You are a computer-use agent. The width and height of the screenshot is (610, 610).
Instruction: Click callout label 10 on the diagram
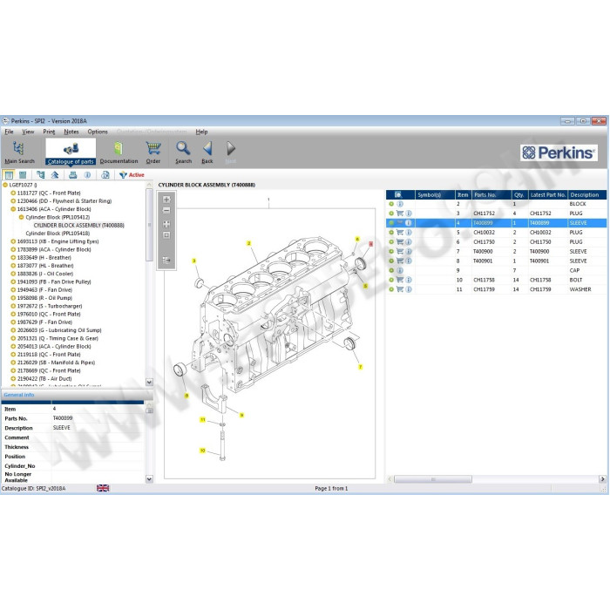coord(202,451)
